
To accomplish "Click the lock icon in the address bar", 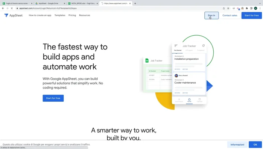I will (x=17, y=8).
